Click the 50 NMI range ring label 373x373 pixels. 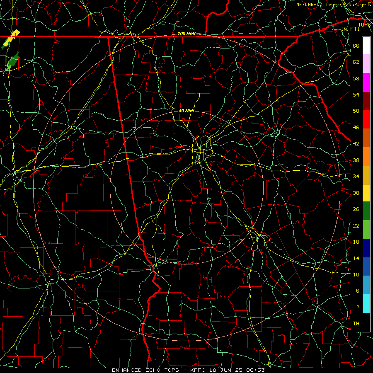click(x=186, y=111)
